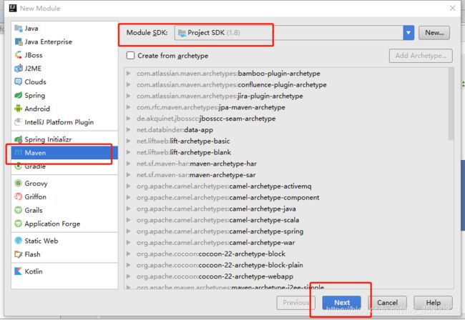Expand net.databinder data-app entry
Image resolution: width=465 pixels, height=320 pixels.
pos(128,129)
